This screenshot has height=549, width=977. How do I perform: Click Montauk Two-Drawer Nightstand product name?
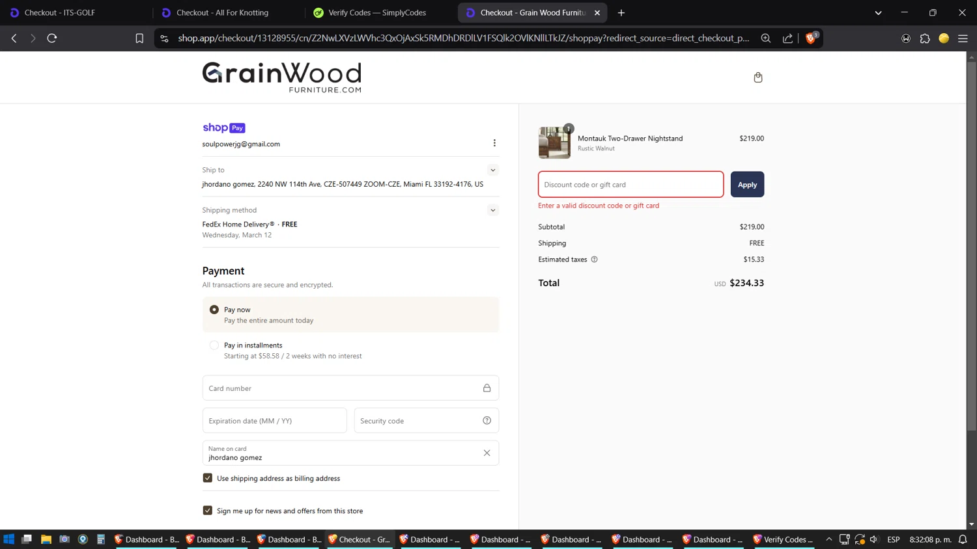click(x=630, y=138)
